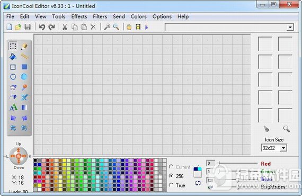
Task: Click the film strip toolbar icon
Action: tap(138, 27)
